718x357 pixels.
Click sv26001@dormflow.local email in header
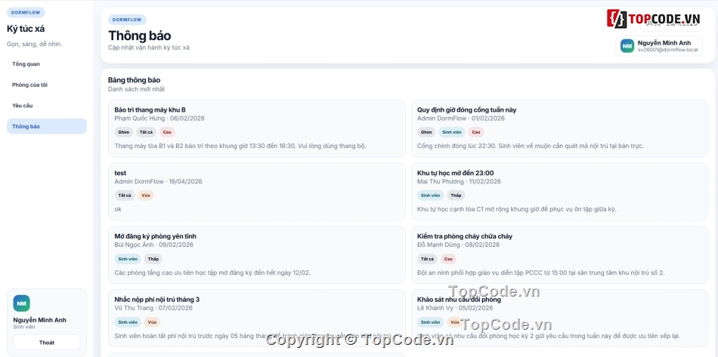(x=667, y=49)
